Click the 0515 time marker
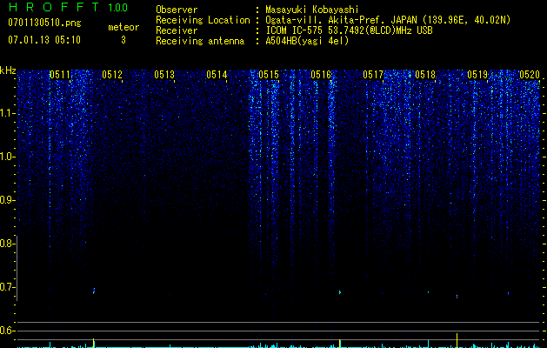The width and height of the screenshot is (547, 348). coord(269,75)
